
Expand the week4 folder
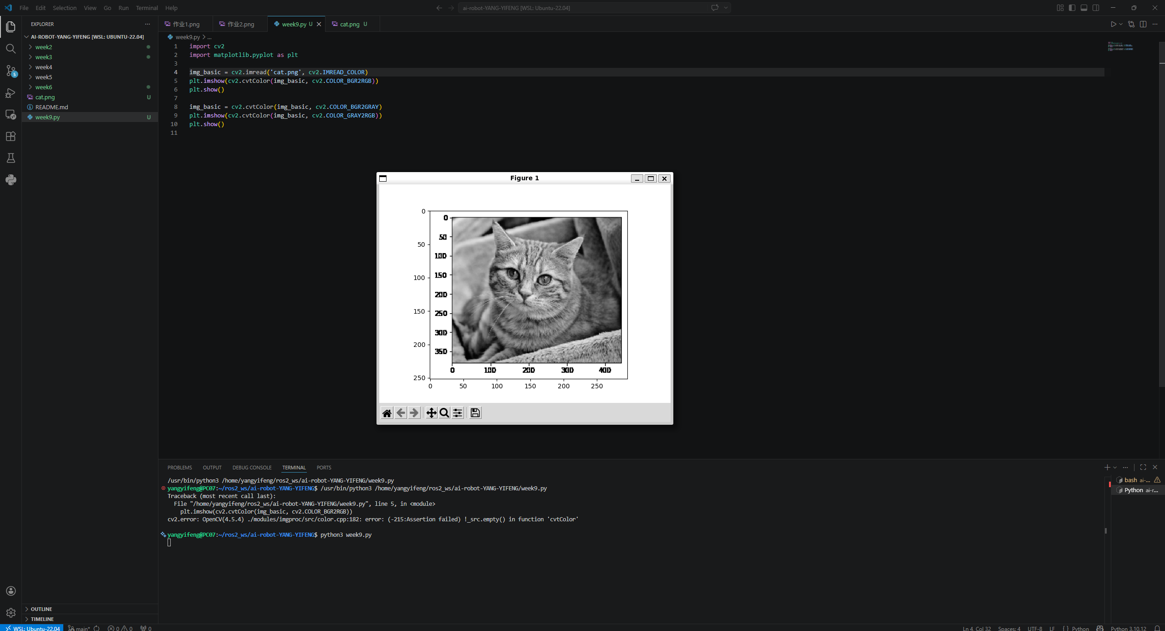90,67
